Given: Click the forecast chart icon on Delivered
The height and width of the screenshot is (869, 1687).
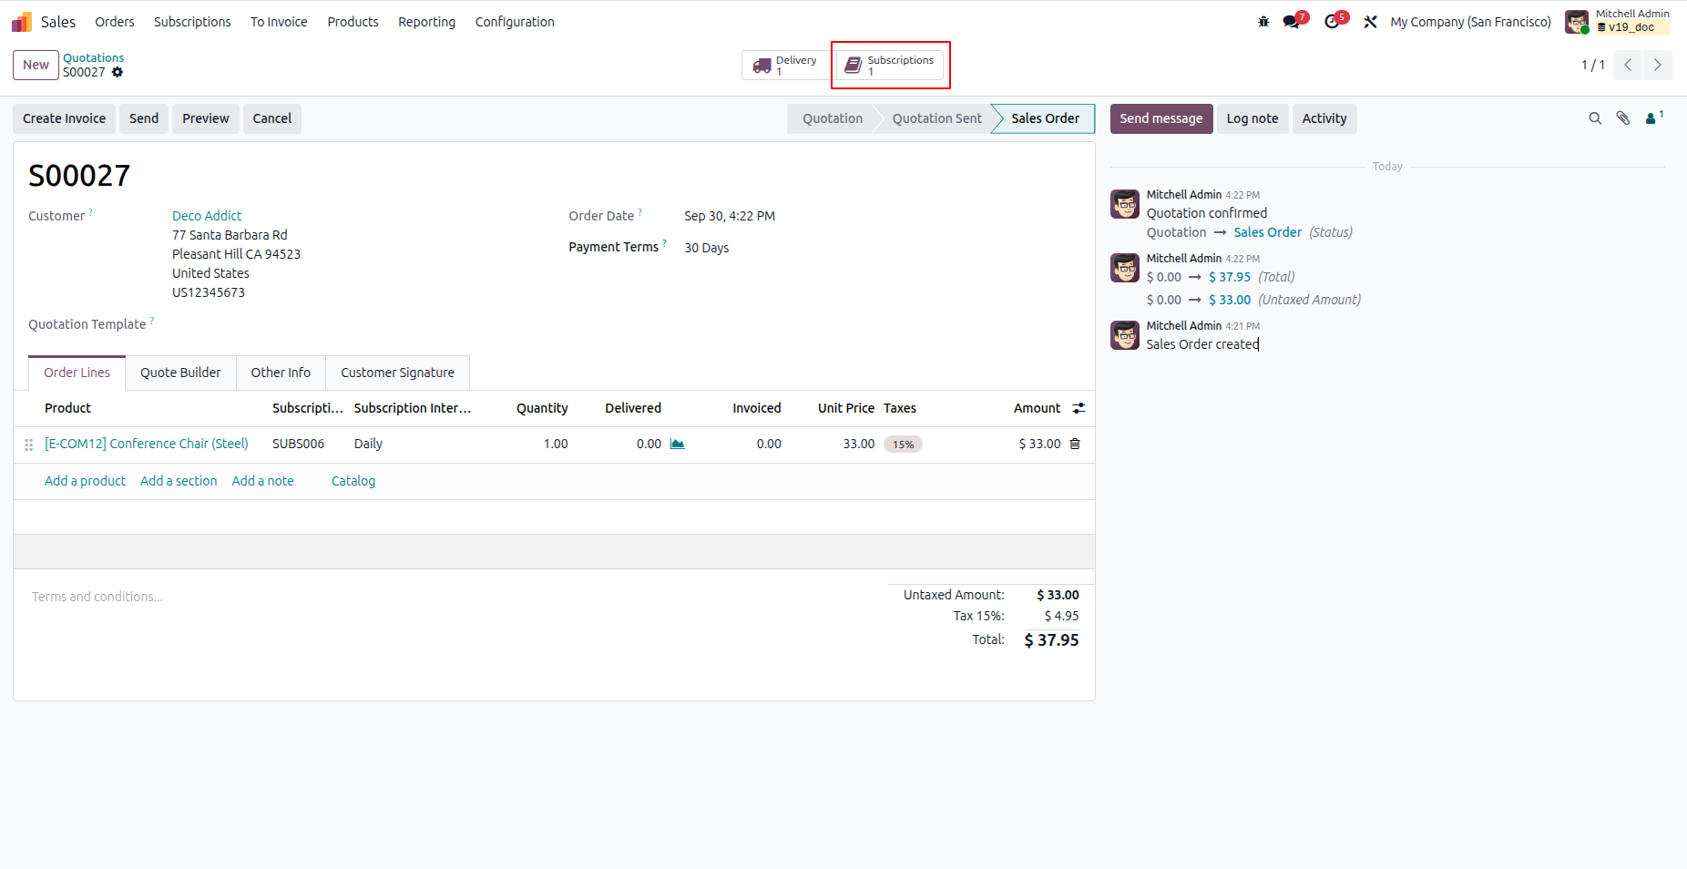Looking at the screenshot, I should point(677,444).
